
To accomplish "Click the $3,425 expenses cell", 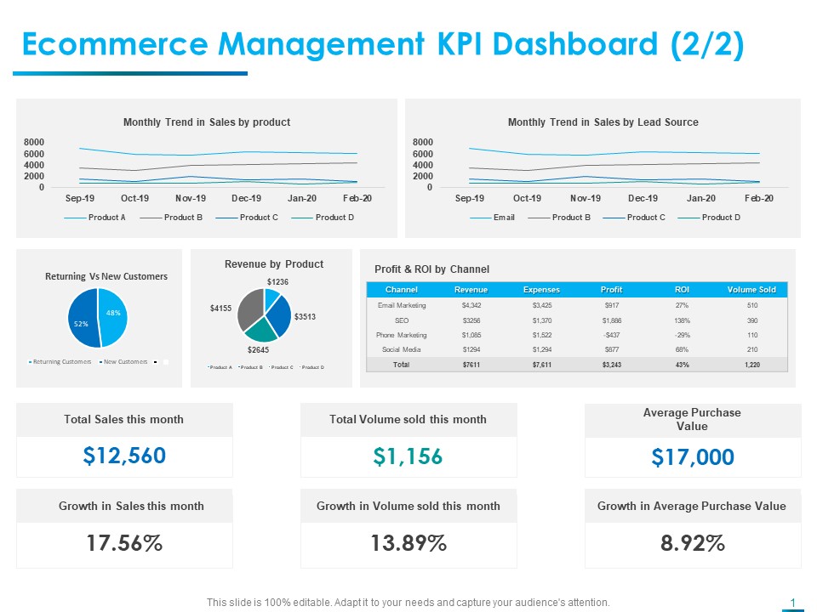I will 542,305.
